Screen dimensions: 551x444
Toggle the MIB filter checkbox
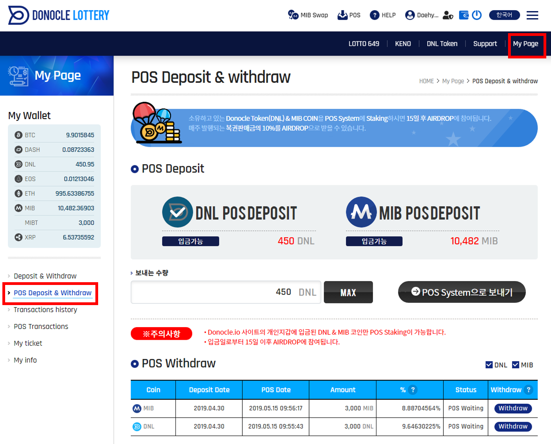(x=516, y=365)
